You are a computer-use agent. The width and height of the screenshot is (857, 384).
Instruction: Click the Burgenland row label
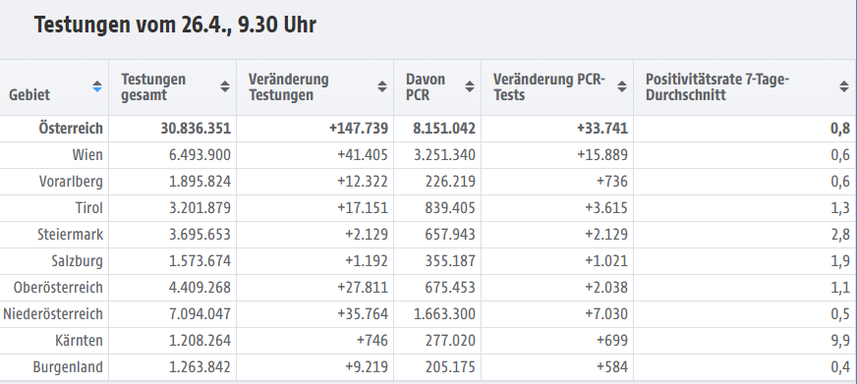68,367
